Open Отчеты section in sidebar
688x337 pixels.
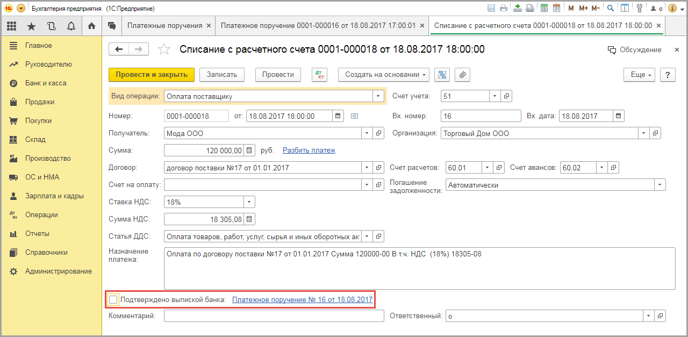(x=37, y=234)
